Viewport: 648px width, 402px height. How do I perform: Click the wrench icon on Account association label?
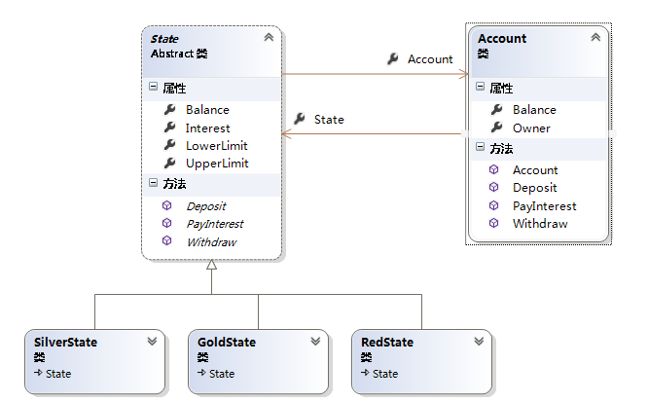tap(392, 59)
